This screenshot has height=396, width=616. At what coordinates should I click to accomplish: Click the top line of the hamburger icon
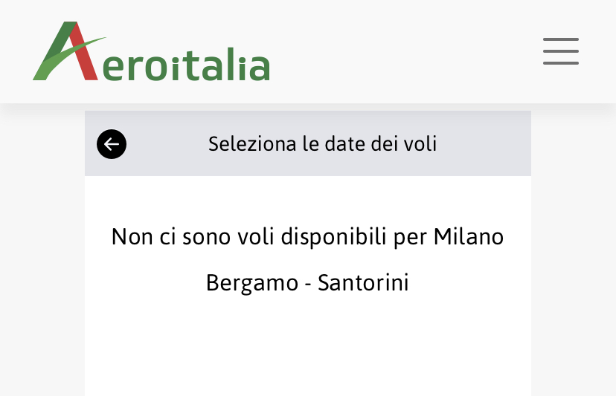point(560,39)
